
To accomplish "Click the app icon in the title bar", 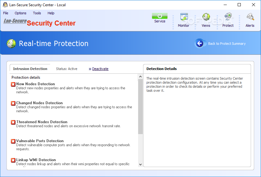I will 5,5.
